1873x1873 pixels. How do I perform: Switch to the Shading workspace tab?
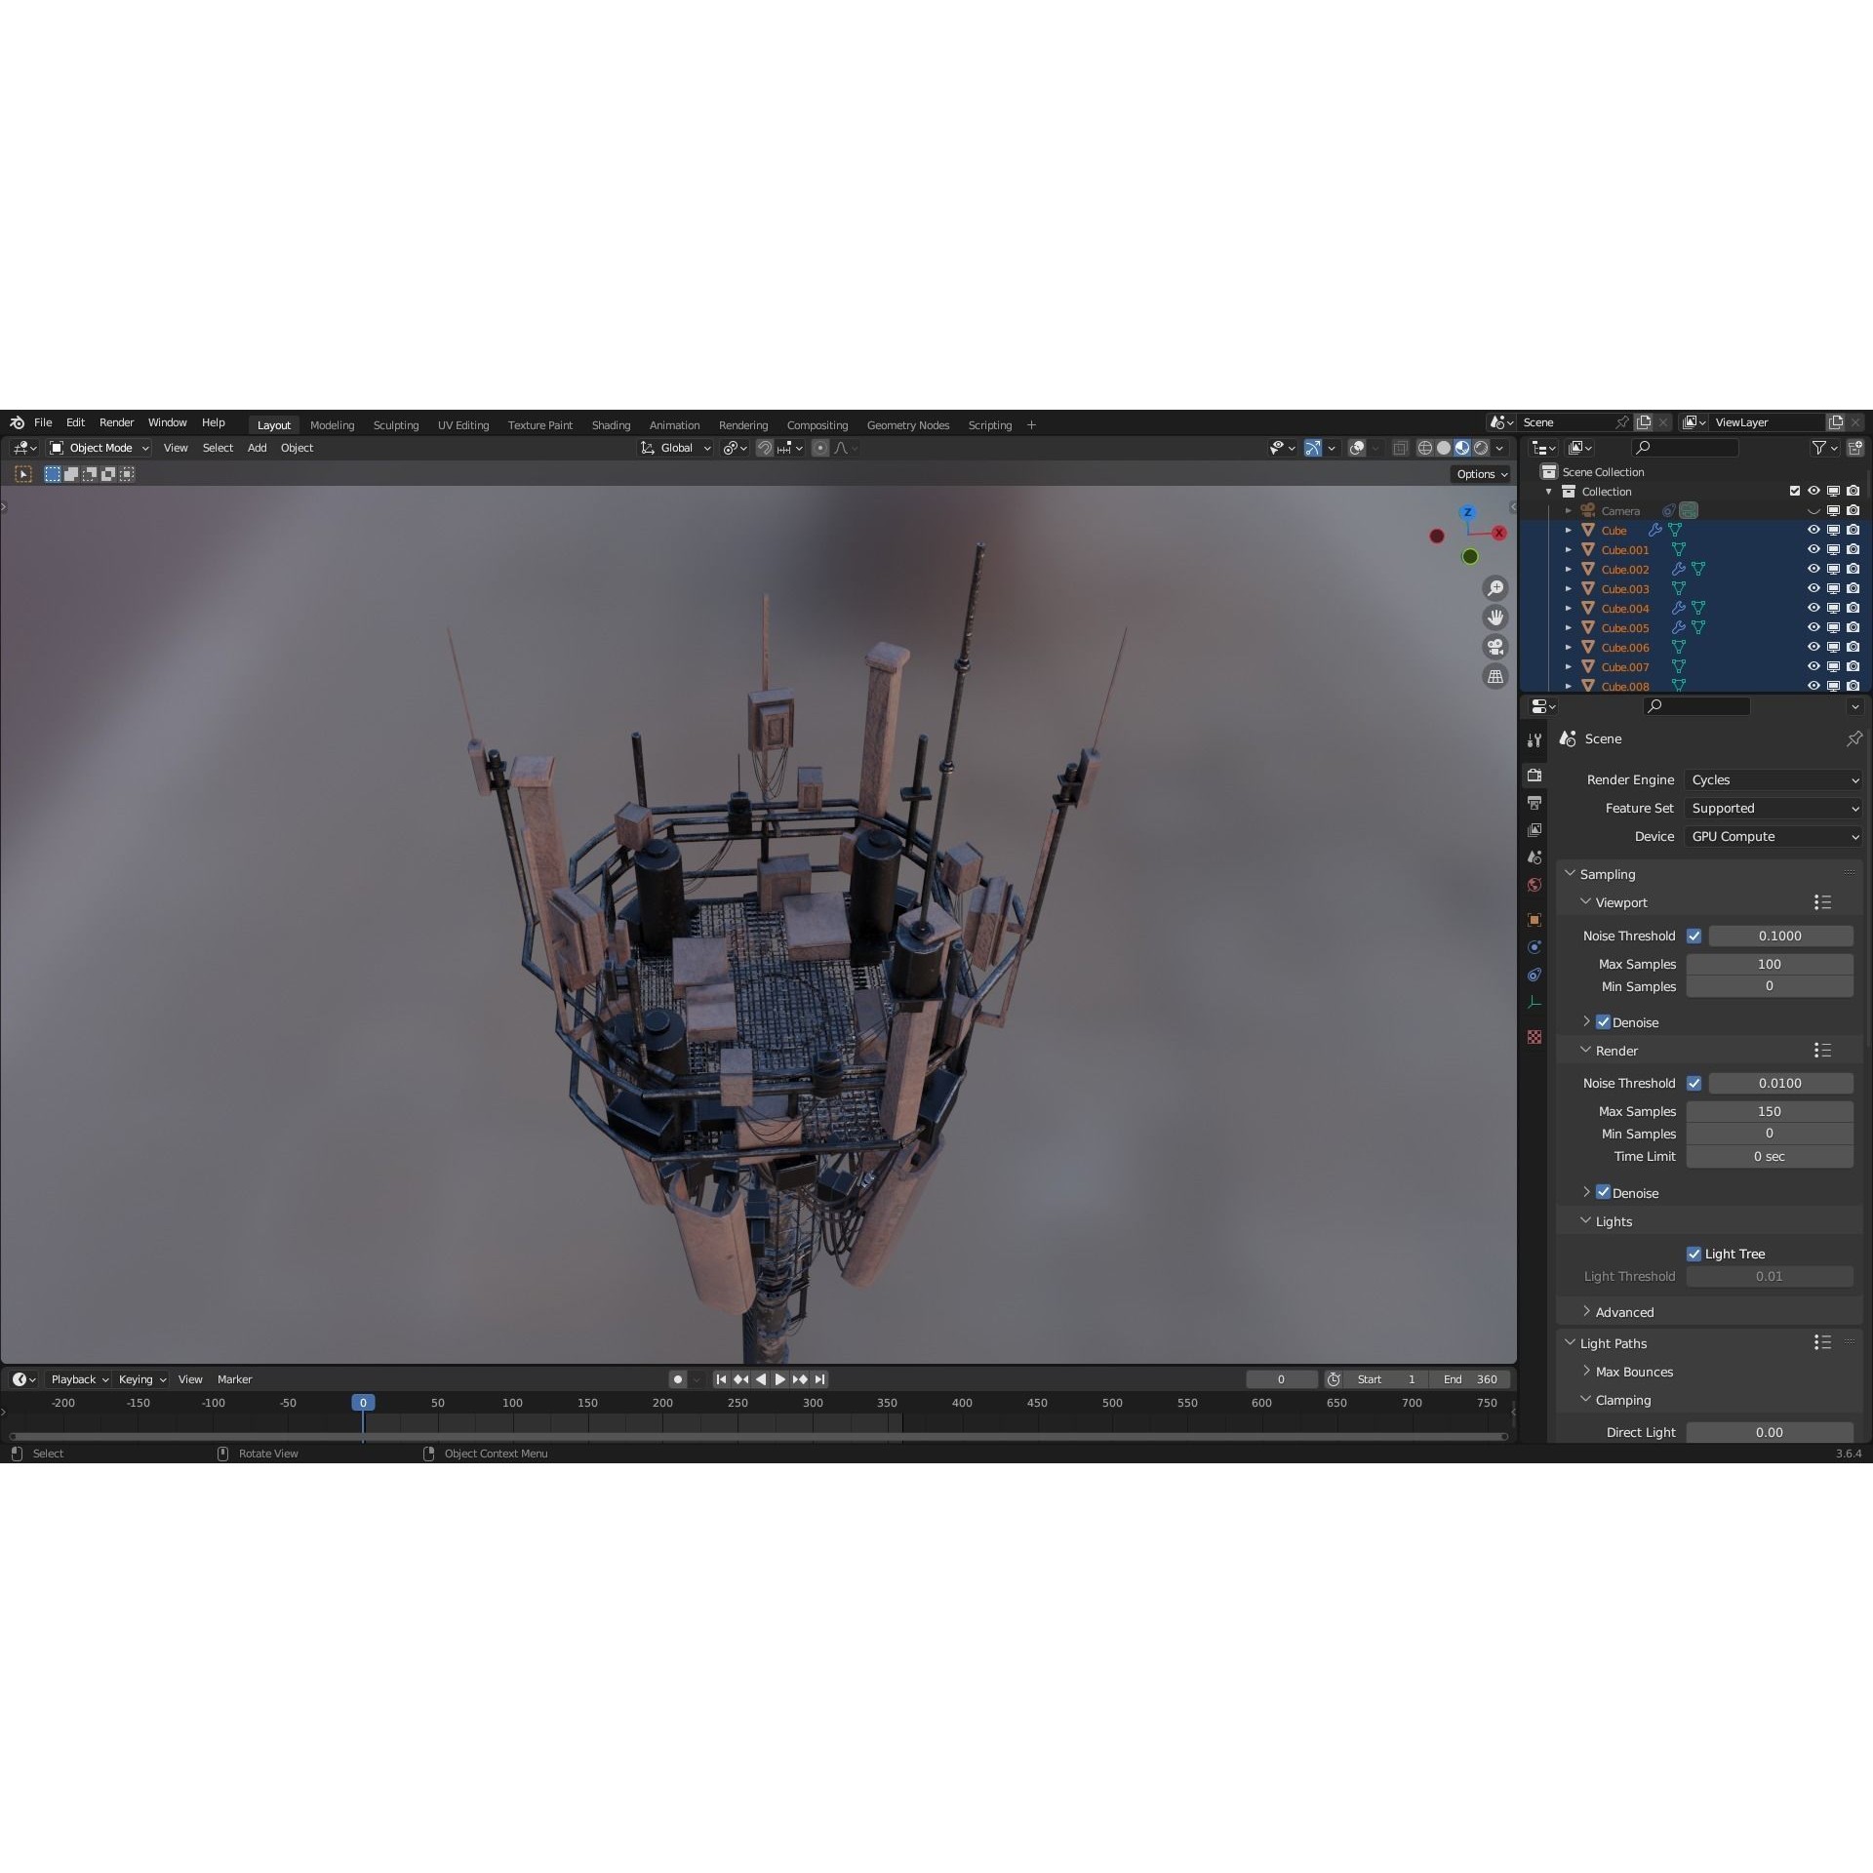pos(611,424)
